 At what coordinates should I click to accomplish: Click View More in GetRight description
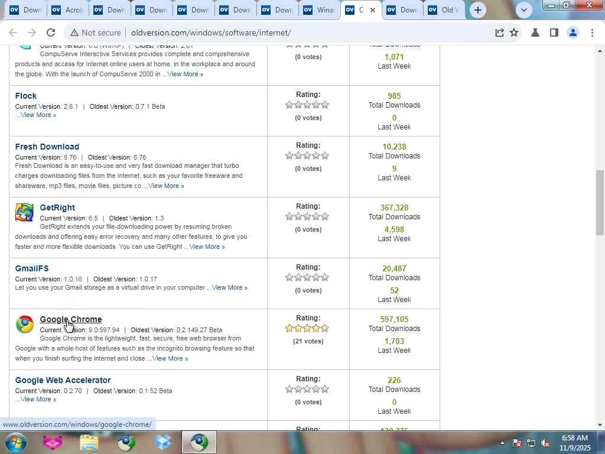click(207, 247)
